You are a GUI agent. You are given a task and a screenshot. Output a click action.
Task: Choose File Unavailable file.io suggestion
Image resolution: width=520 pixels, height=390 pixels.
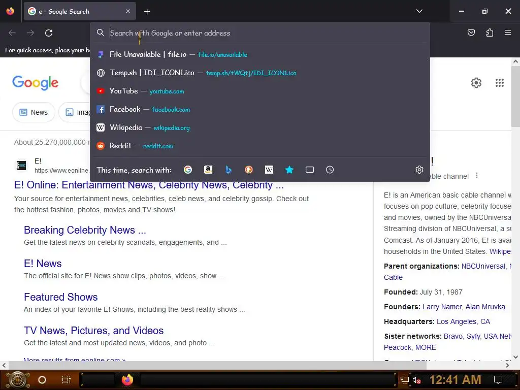(260, 54)
